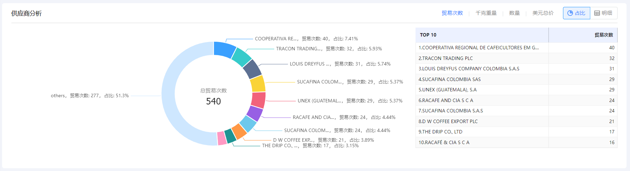Select LOUIS DREYFUS COMPANY COLOMBIA row
The width and height of the screenshot is (630, 171).
(x=469, y=69)
